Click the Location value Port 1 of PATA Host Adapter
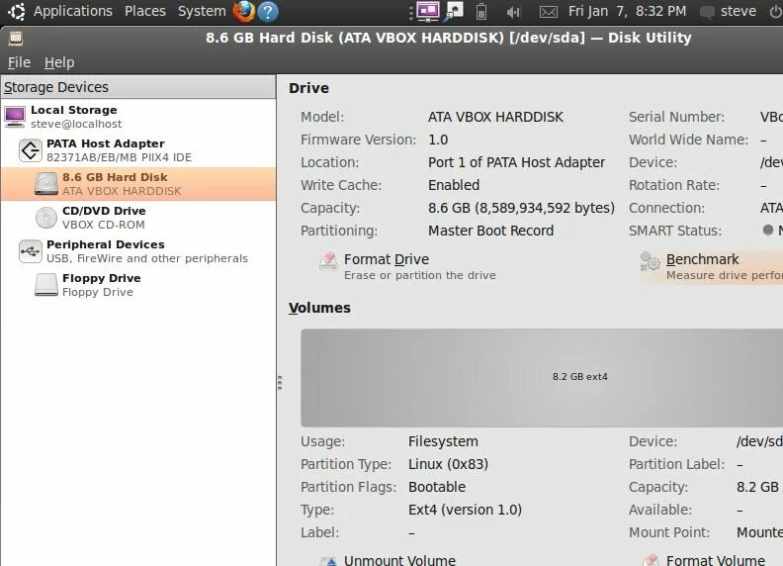 click(516, 162)
